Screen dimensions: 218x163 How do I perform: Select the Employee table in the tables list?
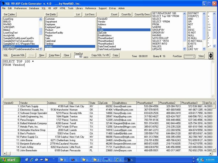coord(50,24)
